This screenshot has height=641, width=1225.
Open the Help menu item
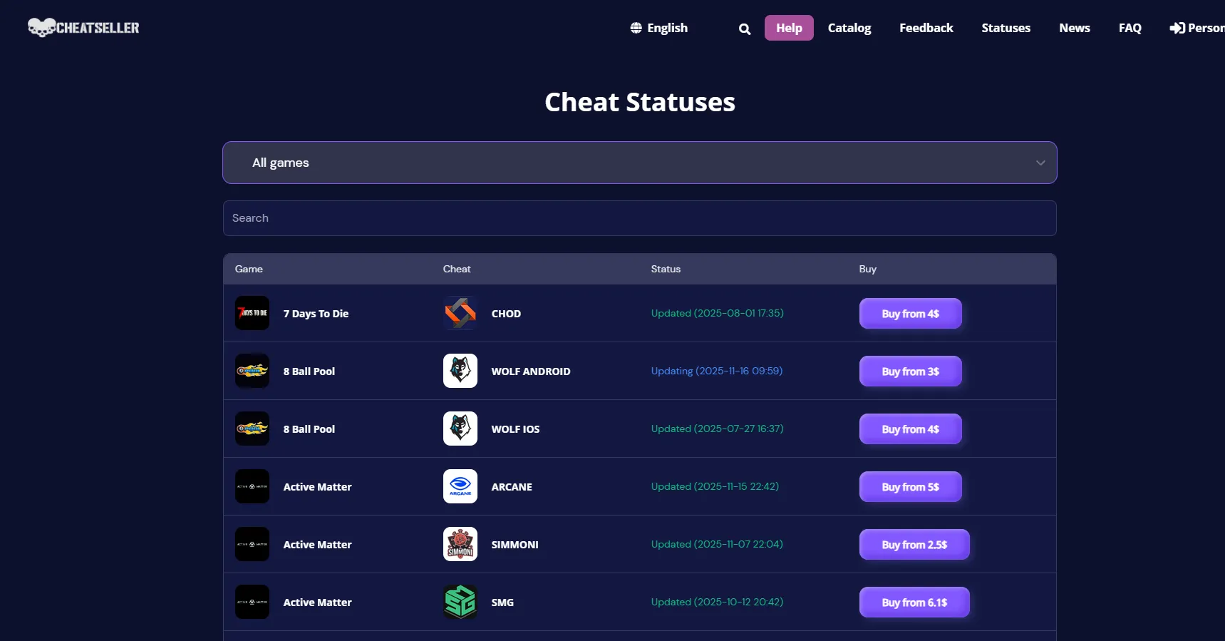point(789,28)
